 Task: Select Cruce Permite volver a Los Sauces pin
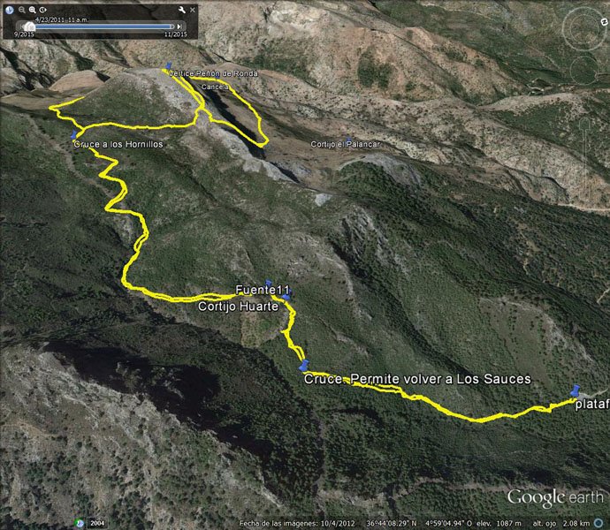[304, 366]
